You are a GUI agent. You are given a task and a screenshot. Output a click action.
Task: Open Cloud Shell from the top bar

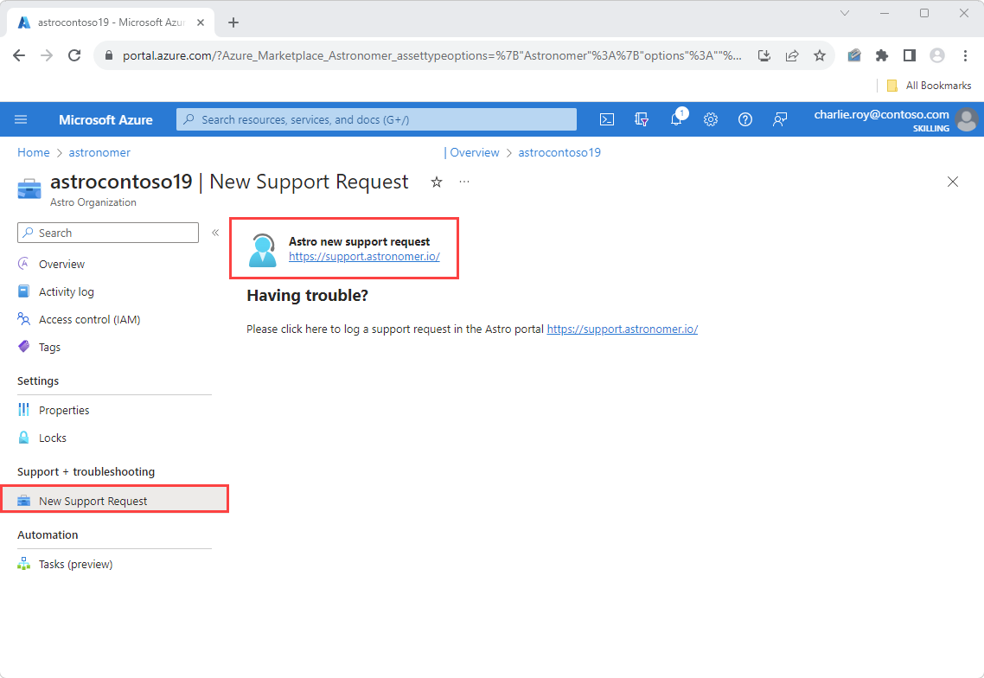click(x=607, y=119)
